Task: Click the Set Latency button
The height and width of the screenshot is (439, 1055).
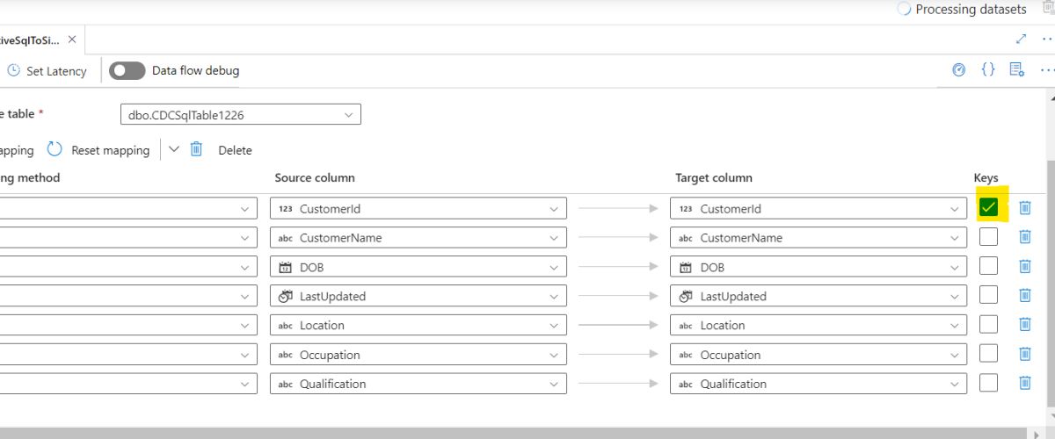Action: [x=47, y=71]
